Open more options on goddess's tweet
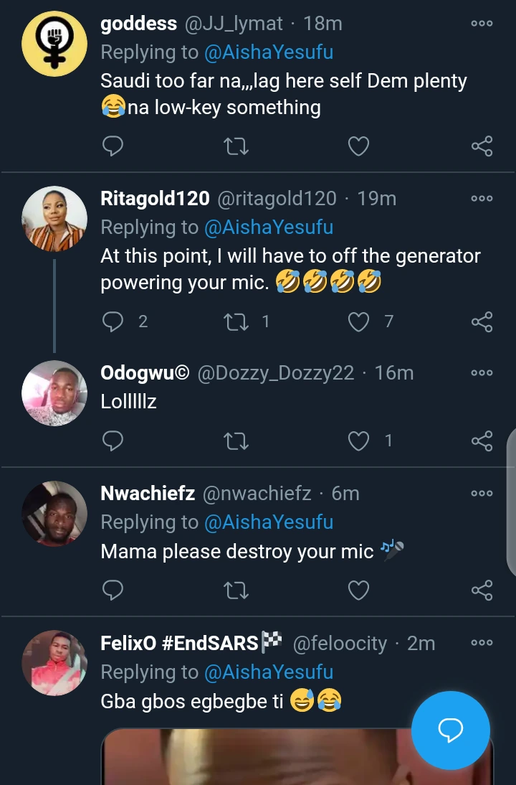 pyautogui.click(x=482, y=24)
